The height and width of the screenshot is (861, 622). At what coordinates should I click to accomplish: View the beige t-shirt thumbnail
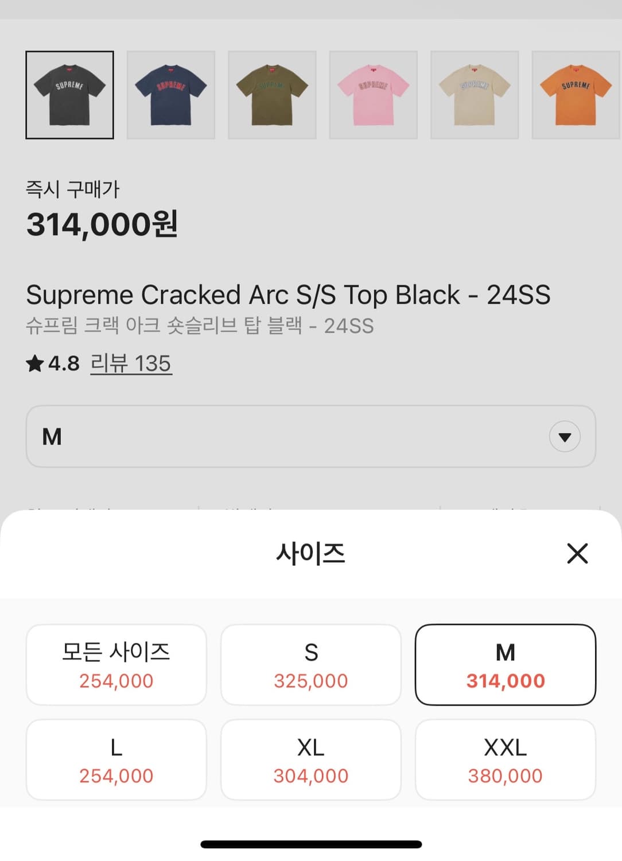[475, 95]
